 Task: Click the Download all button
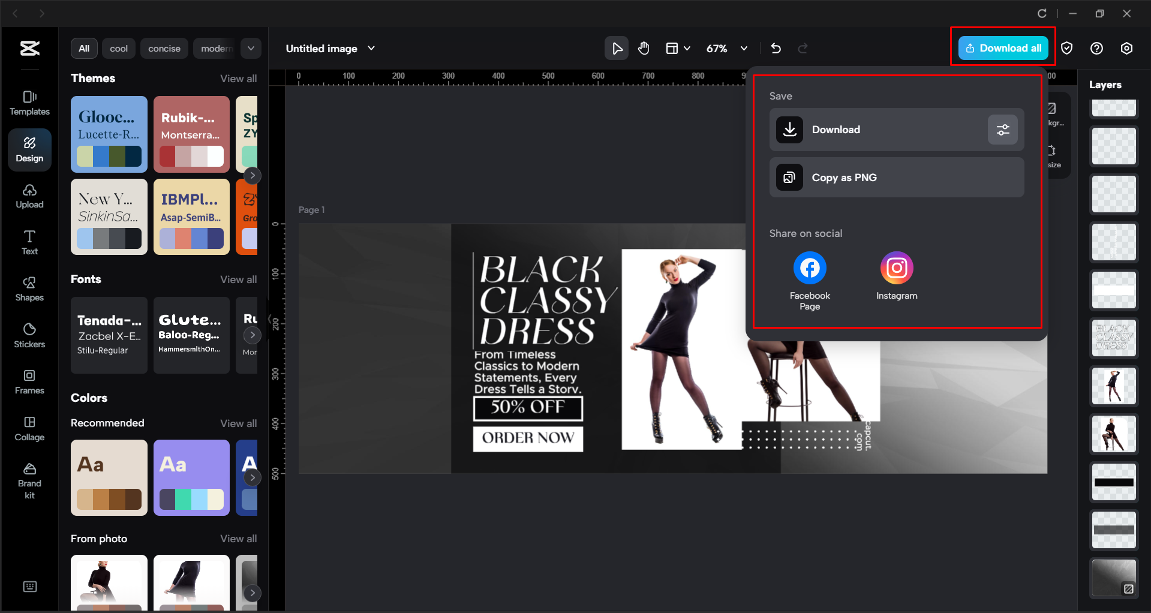pyautogui.click(x=1002, y=48)
